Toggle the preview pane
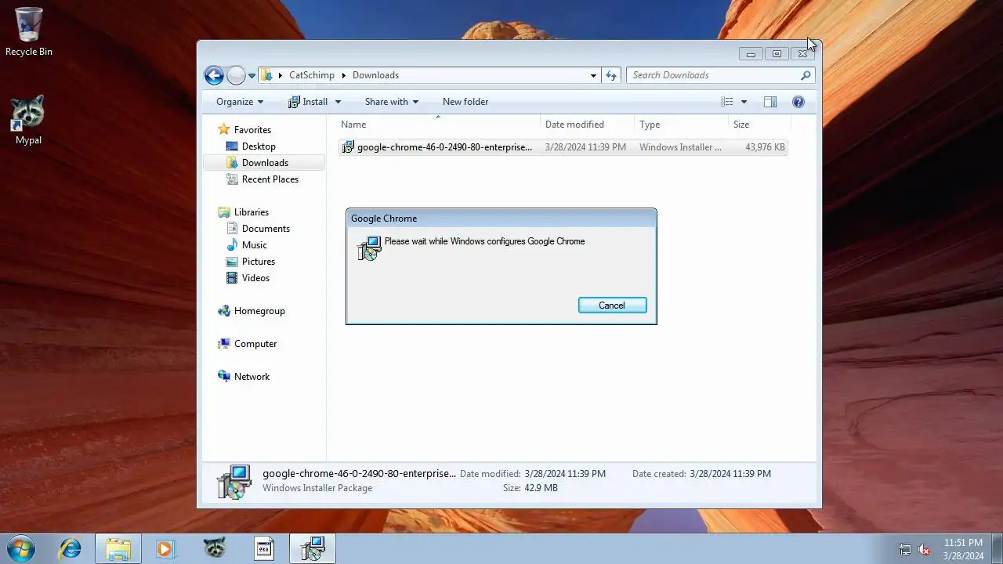The image size is (1003, 564). point(770,102)
